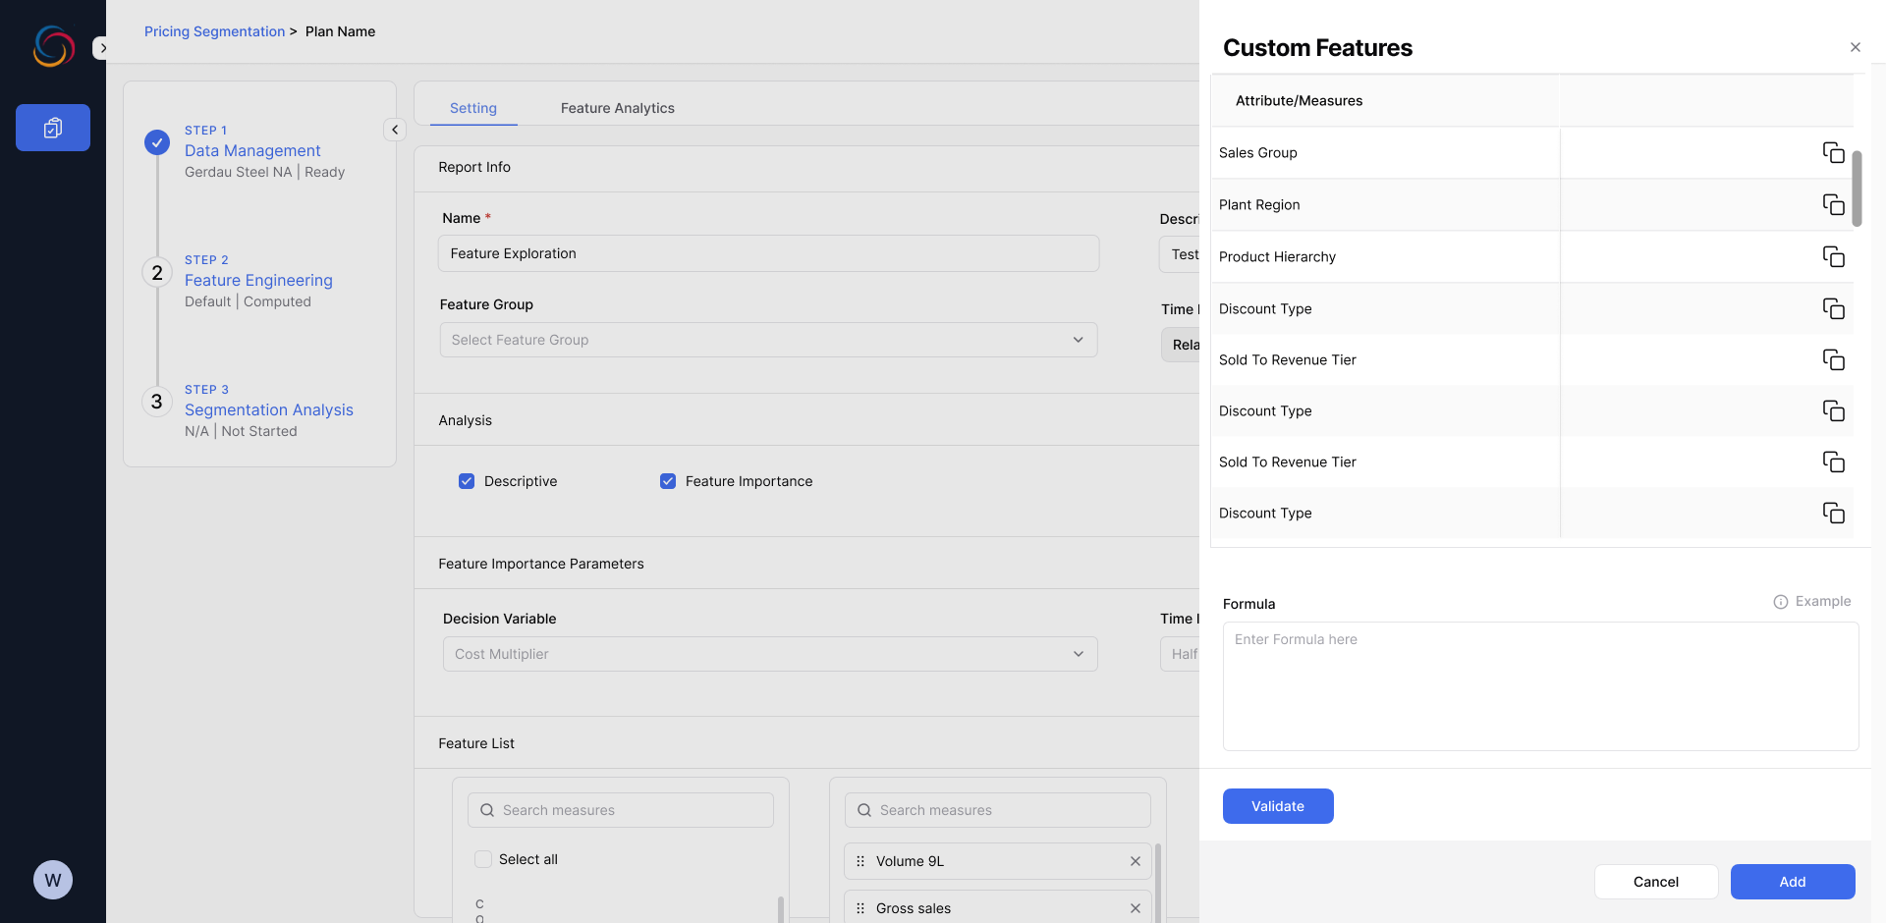
Task: Focus the Enter Formula here text area
Action: point(1540,686)
